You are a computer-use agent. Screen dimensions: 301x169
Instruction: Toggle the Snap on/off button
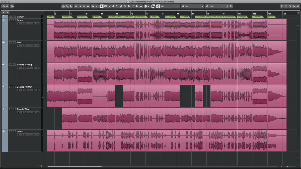click(153, 6)
